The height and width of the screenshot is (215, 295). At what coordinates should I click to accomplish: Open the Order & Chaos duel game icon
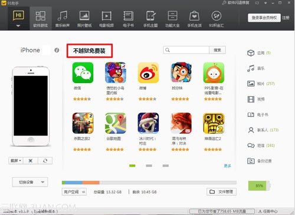(x=181, y=123)
